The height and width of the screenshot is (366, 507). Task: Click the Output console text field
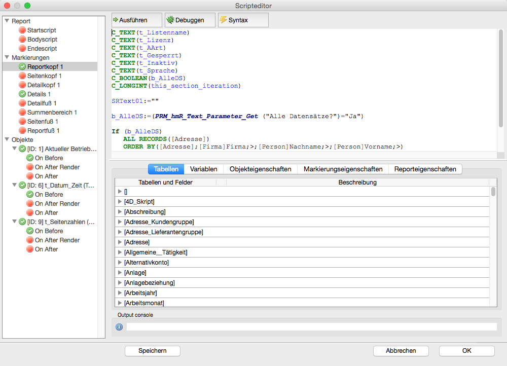pyautogui.click(x=311, y=327)
